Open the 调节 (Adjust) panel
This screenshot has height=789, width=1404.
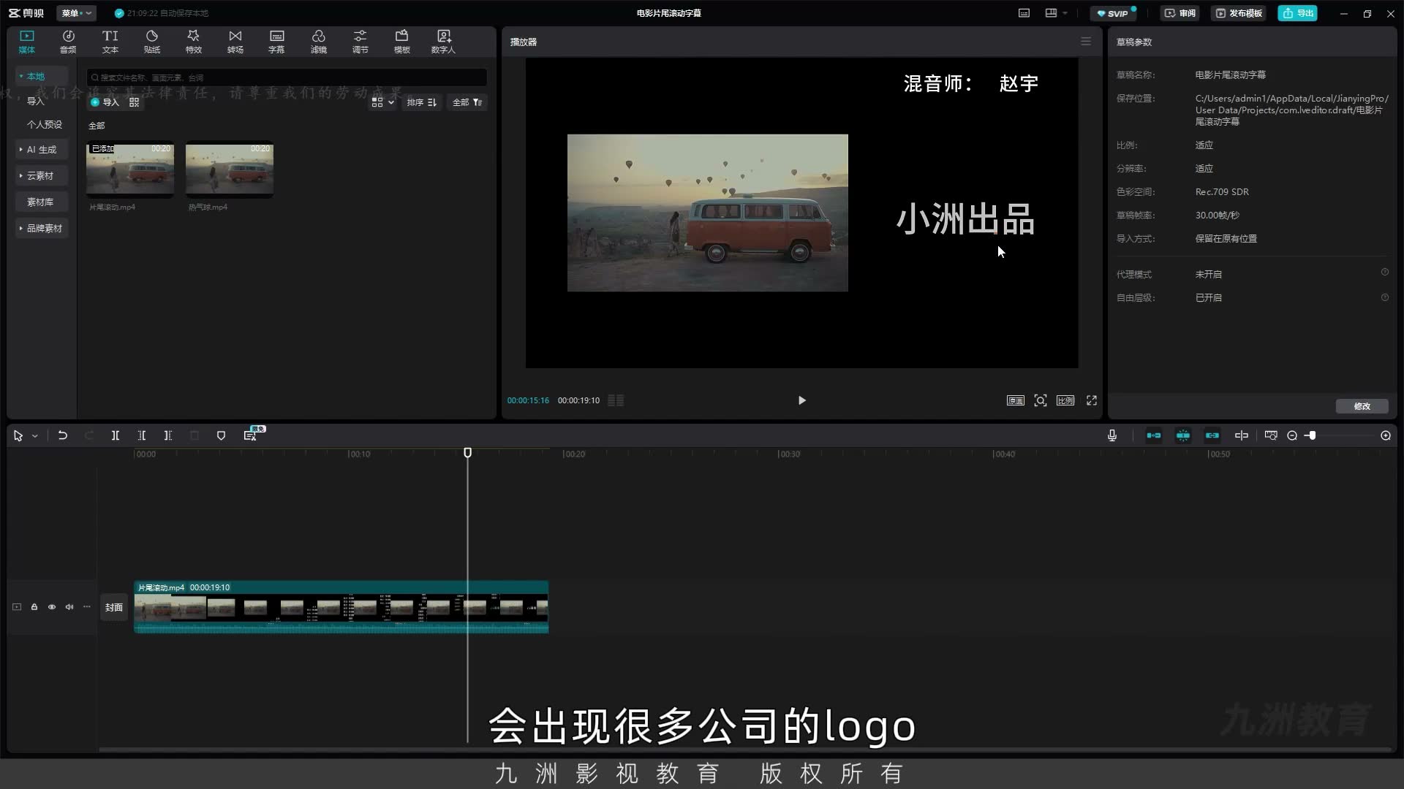(360, 42)
